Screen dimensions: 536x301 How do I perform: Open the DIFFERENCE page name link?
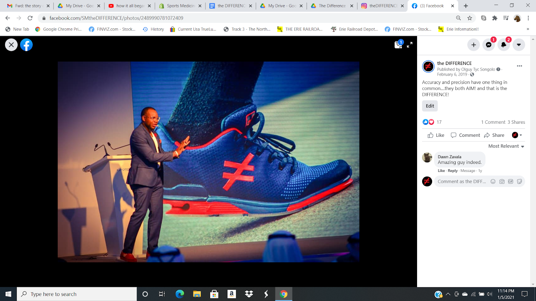pos(454,63)
